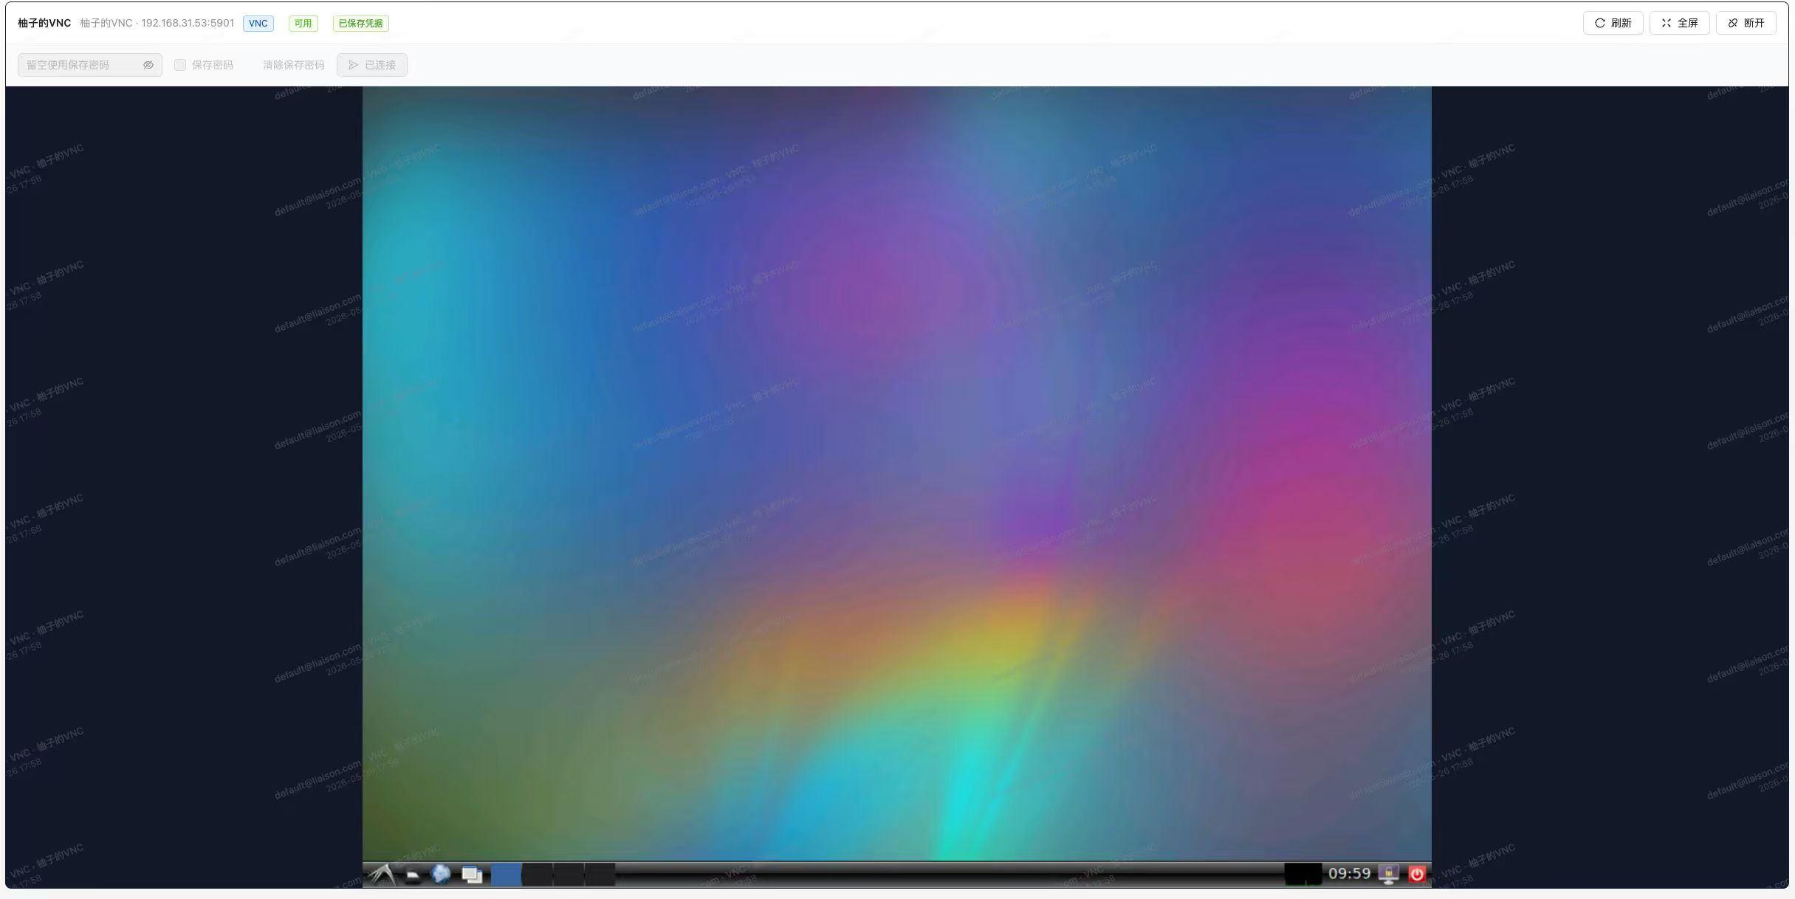1795x899 pixels.
Task: Check the 保存密码 checkbox
Action: click(180, 65)
